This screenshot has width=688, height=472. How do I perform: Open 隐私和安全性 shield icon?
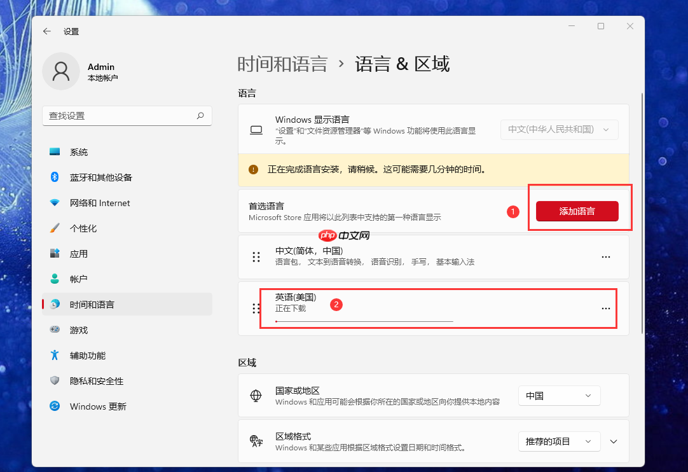tap(54, 380)
